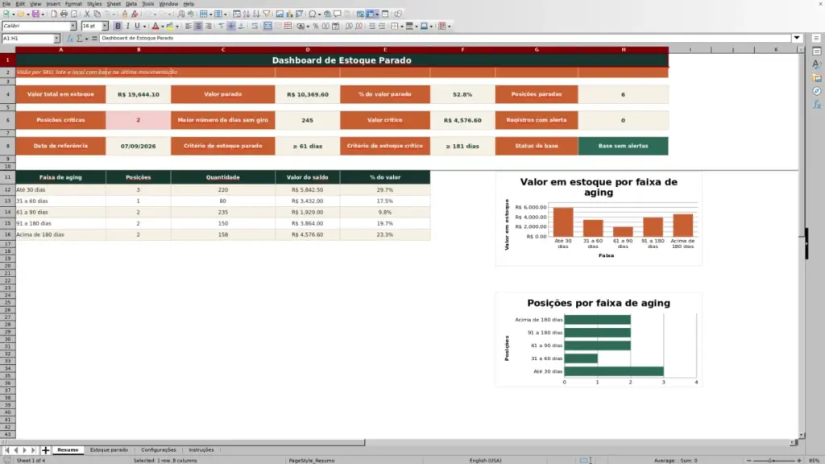This screenshot has height=464, width=825.
Task: Open the Function Wizard fx icon
Action: [x=70, y=39]
